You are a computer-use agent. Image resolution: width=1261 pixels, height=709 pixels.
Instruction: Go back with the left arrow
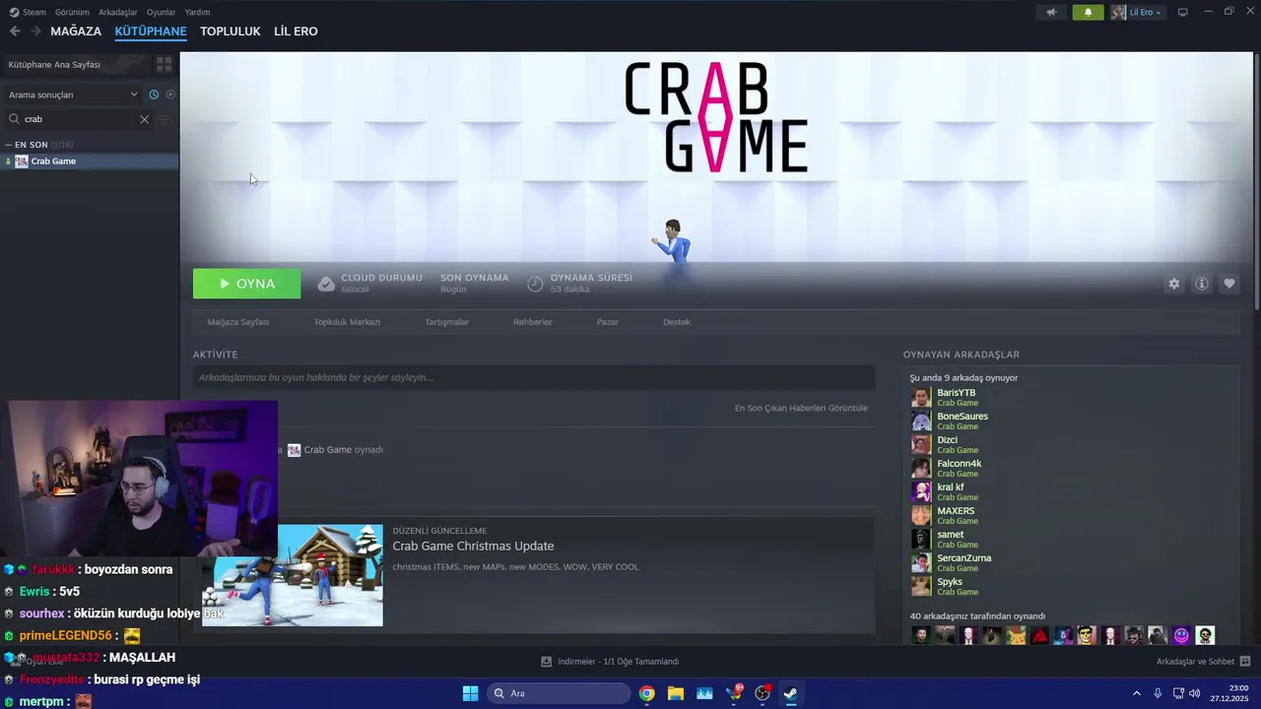click(x=15, y=32)
